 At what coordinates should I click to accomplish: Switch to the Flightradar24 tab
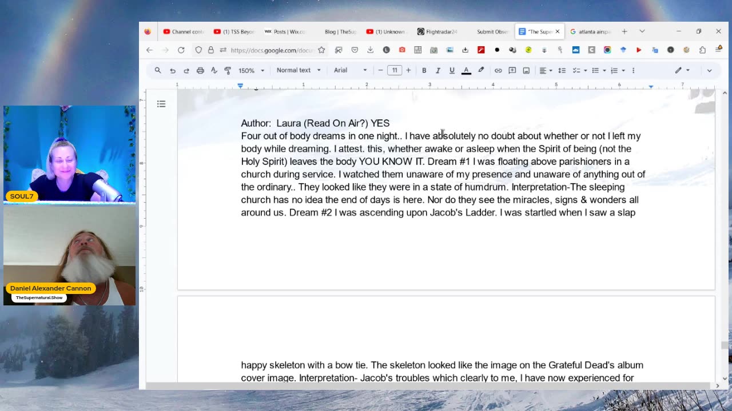point(437,31)
